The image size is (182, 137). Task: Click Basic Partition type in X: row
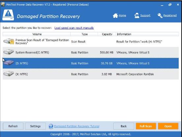[x=80, y=74]
